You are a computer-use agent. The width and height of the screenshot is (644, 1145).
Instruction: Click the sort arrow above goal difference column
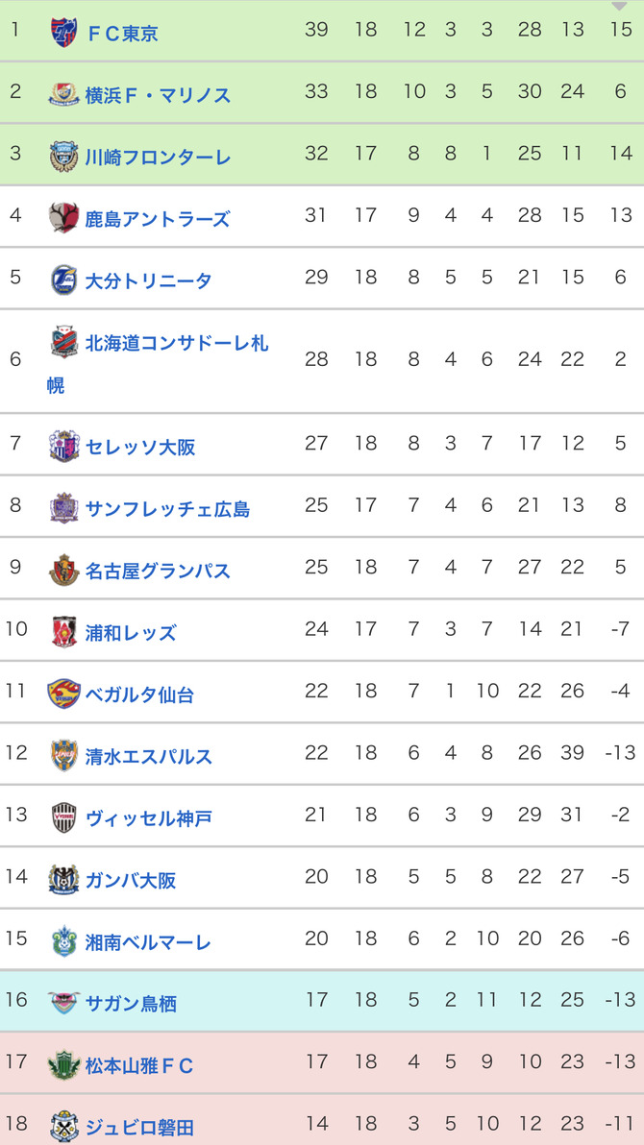619,7
